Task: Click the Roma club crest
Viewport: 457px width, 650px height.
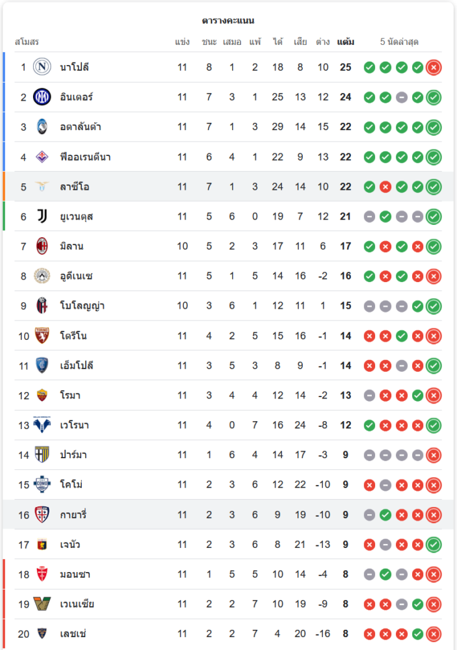Action: [x=42, y=395]
